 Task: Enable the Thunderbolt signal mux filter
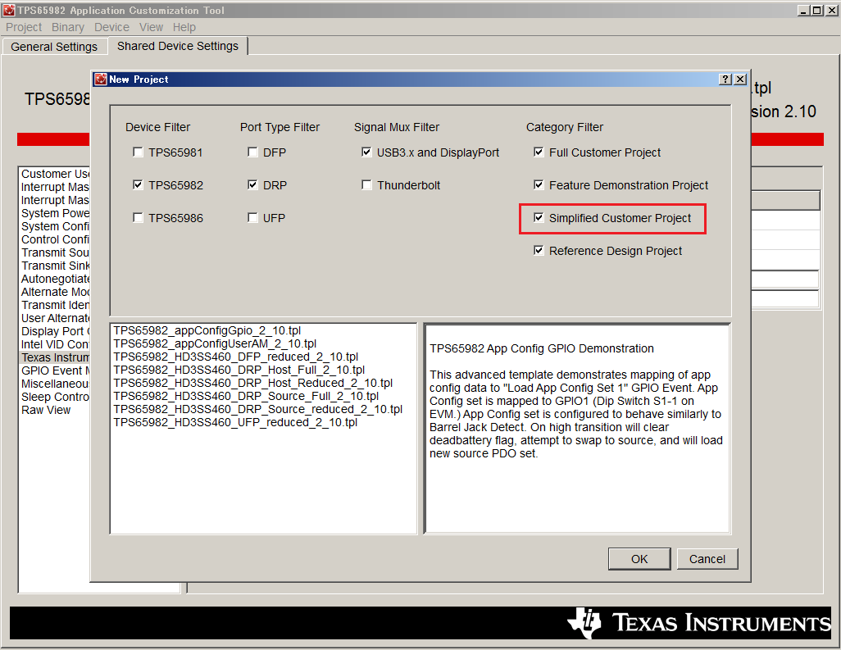366,184
